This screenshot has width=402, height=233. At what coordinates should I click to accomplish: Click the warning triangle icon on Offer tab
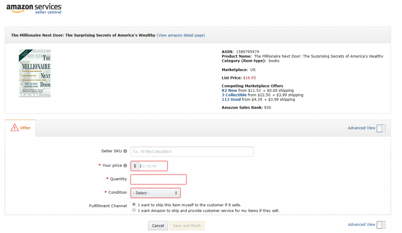(x=15, y=127)
